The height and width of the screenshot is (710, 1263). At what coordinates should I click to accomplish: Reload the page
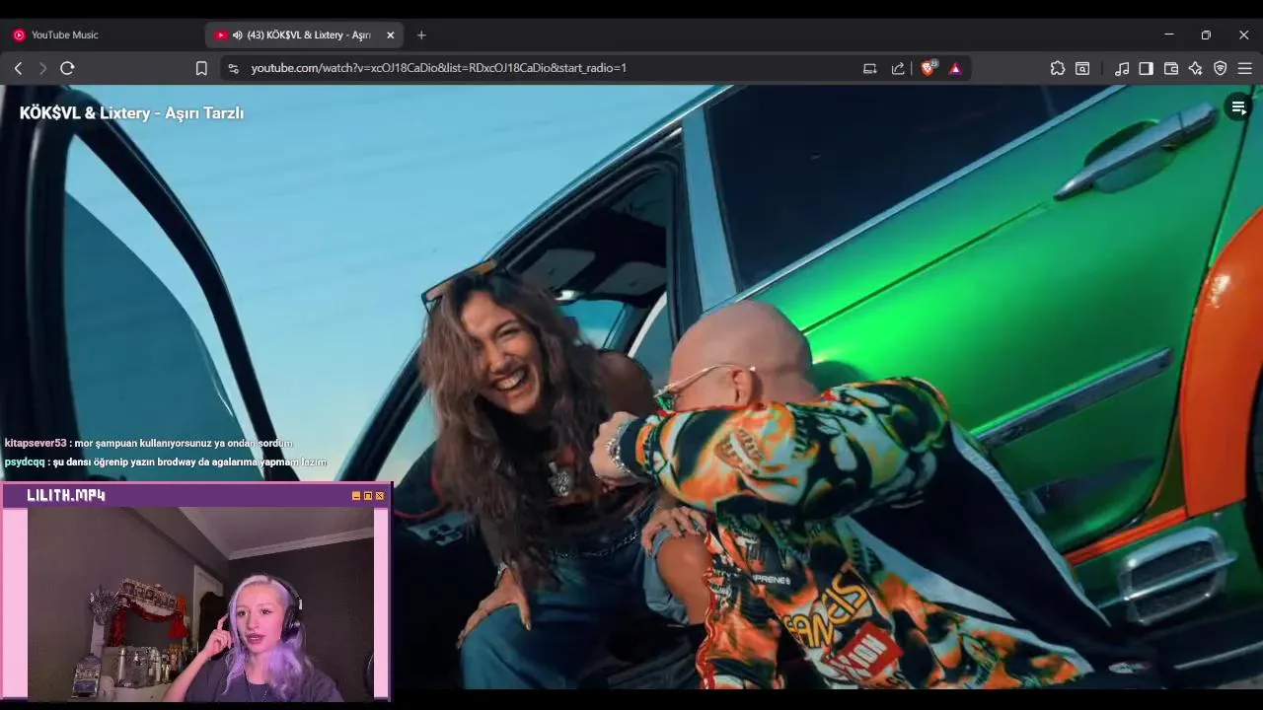[x=67, y=68]
